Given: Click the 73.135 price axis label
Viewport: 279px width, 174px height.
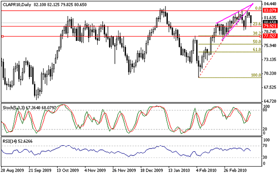Looking at the screenshot, I should (x=270, y=59).
